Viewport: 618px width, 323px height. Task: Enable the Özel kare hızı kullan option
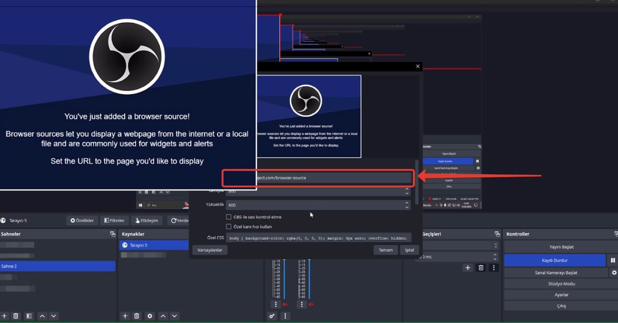coord(229,227)
